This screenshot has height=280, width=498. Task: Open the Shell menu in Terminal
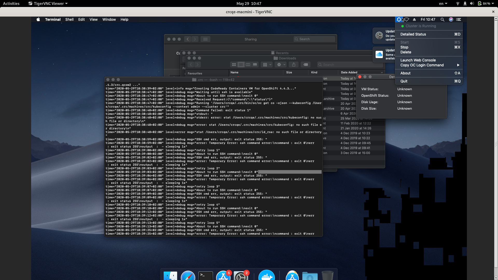click(69, 19)
